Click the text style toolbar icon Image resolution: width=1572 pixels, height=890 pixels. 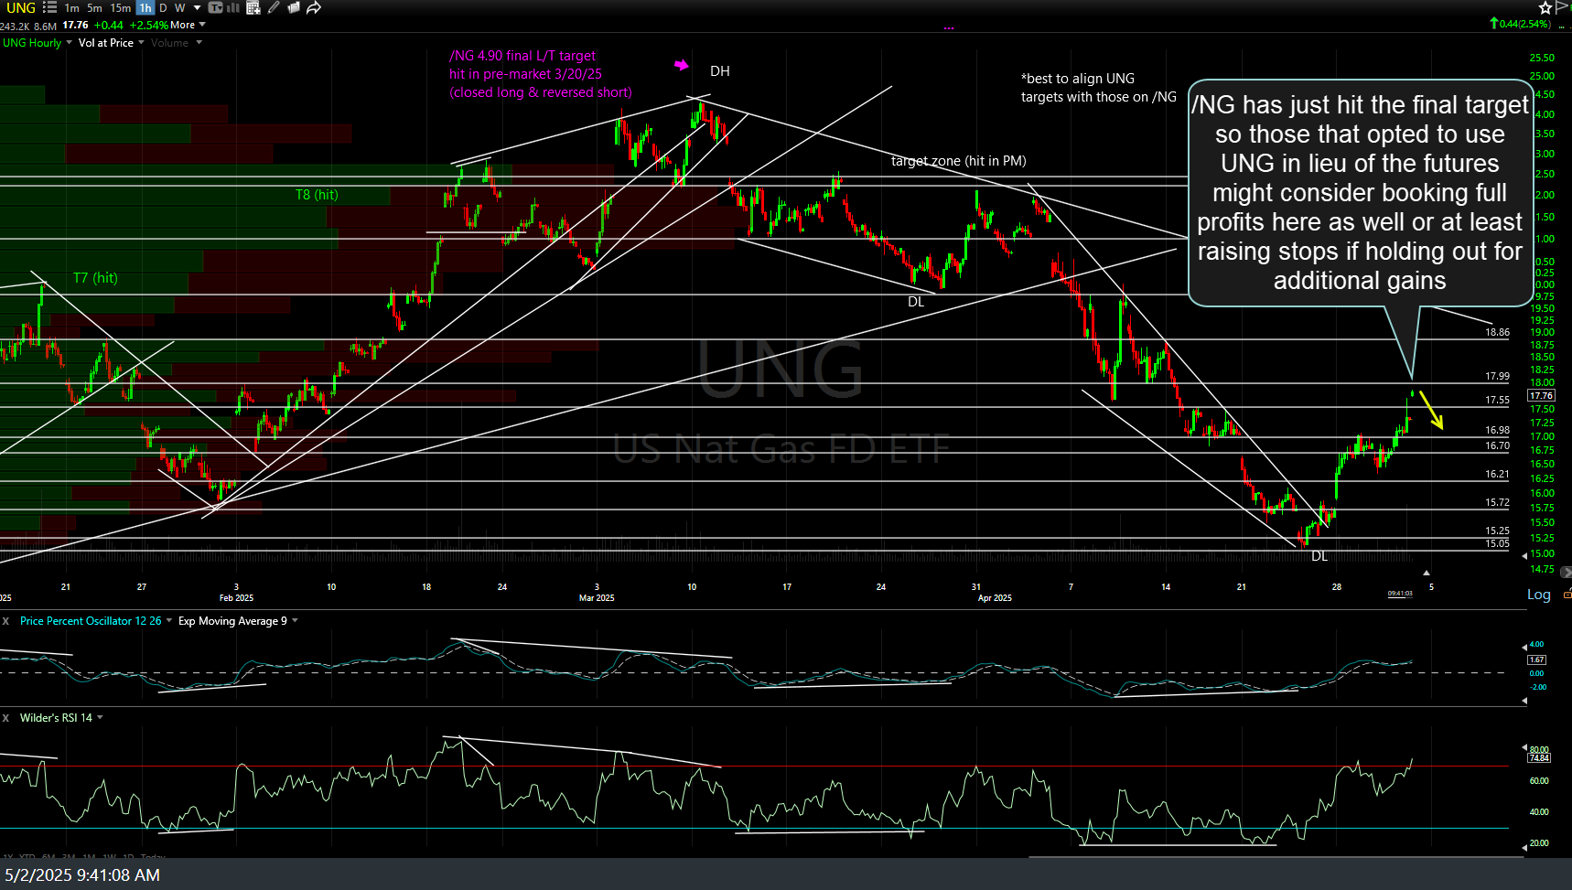215,7
